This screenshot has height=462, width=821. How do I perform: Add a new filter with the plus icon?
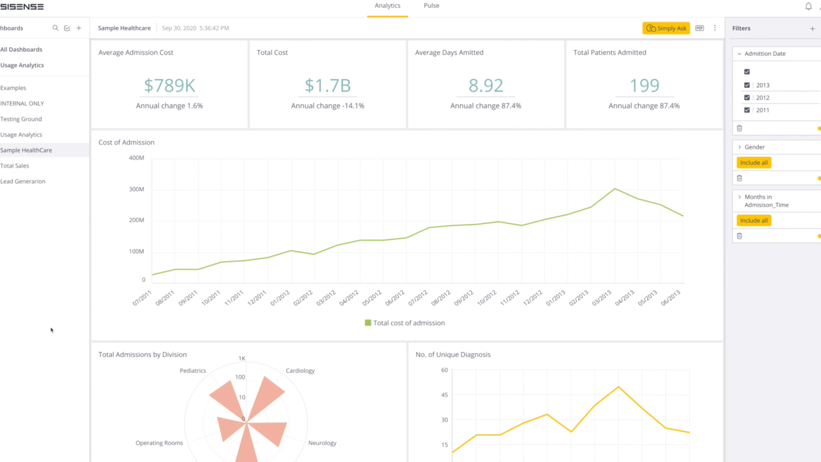[x=813, y=28]
